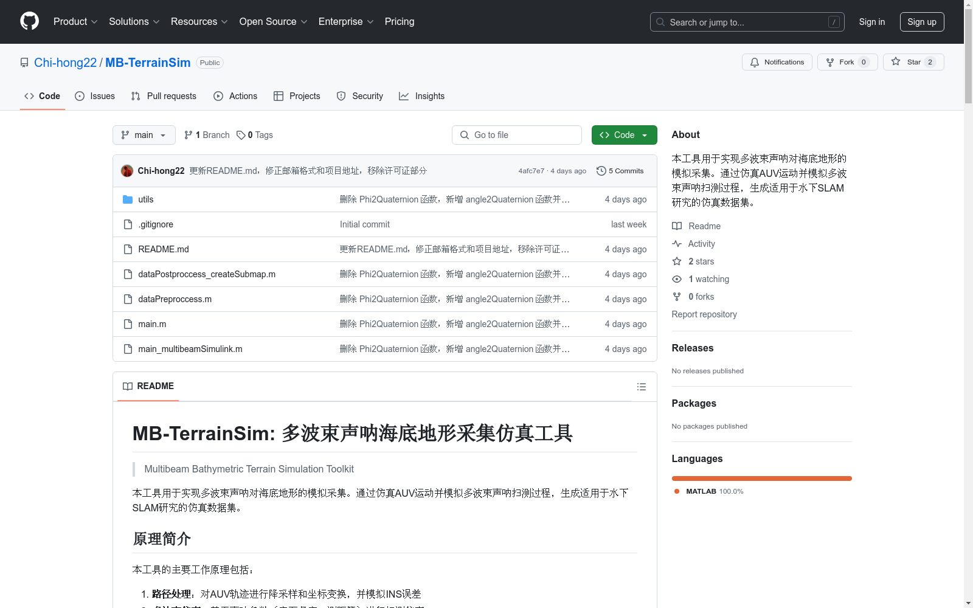Open the README.md file name
The image size is (973, 608).
pos(164,249)
